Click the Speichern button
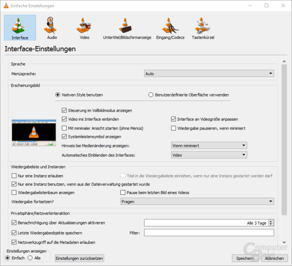This screenshot has width=292, height=266. [245, 258]
